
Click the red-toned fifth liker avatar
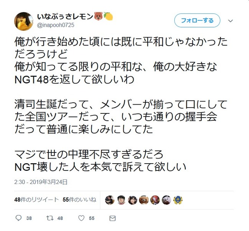pos(155,200)
